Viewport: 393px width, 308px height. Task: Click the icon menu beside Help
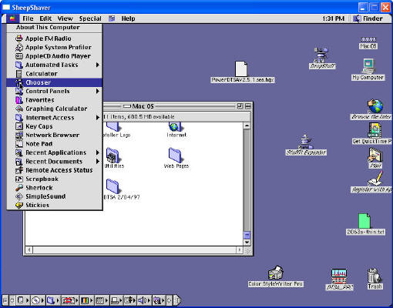[112, 18]
